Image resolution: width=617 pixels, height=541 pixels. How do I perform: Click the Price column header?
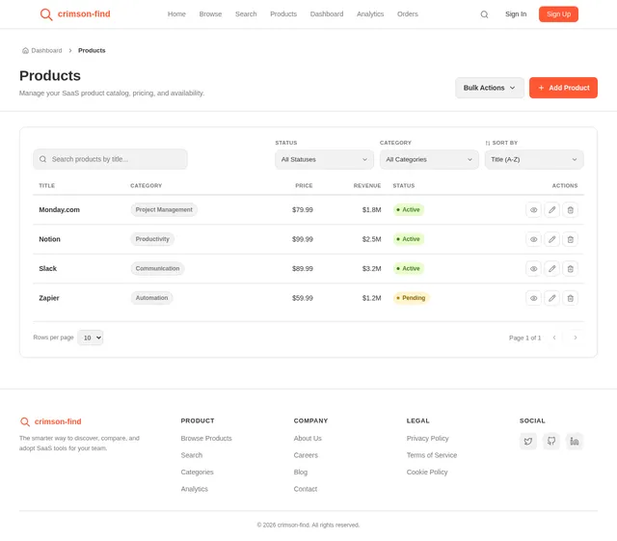pos(304,185)
